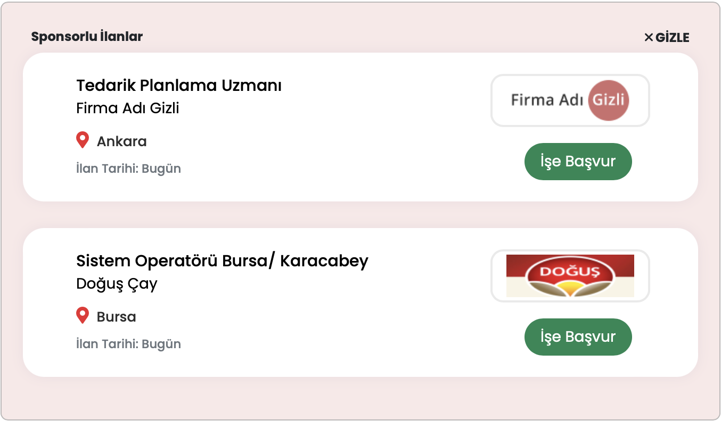Click İlan Tarihi: Bugün on Ankara listing

(128, 169)
